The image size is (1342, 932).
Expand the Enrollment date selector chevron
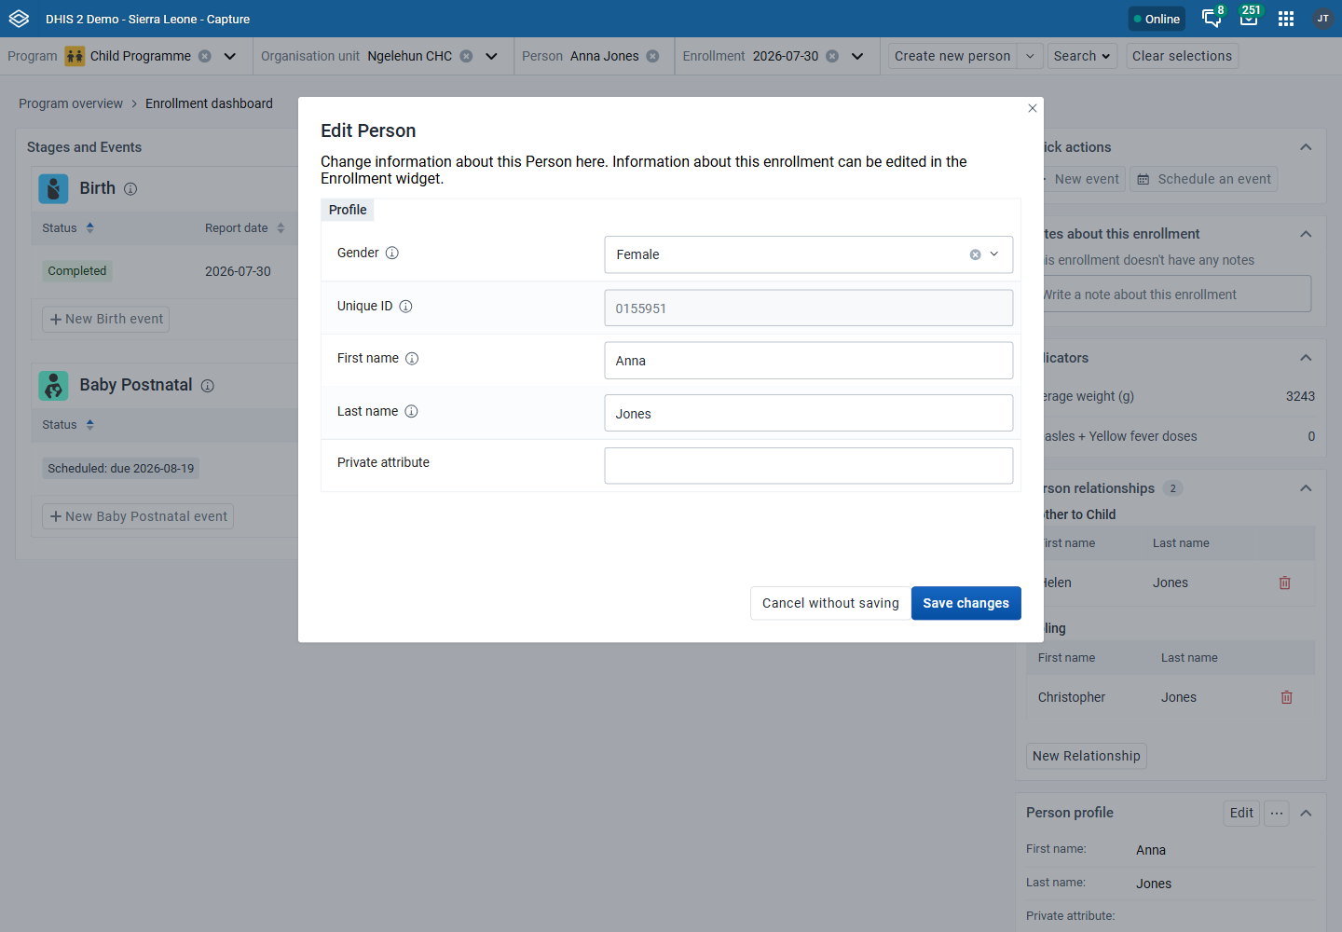coord(857,56)
